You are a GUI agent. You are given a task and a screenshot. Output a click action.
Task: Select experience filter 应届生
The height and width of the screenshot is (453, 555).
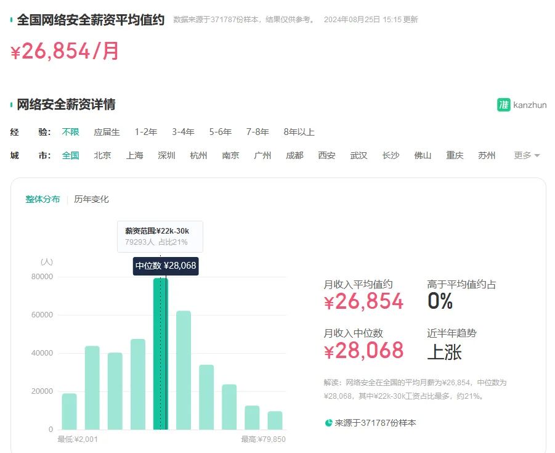pyautogui.click(x=107, y=132)
